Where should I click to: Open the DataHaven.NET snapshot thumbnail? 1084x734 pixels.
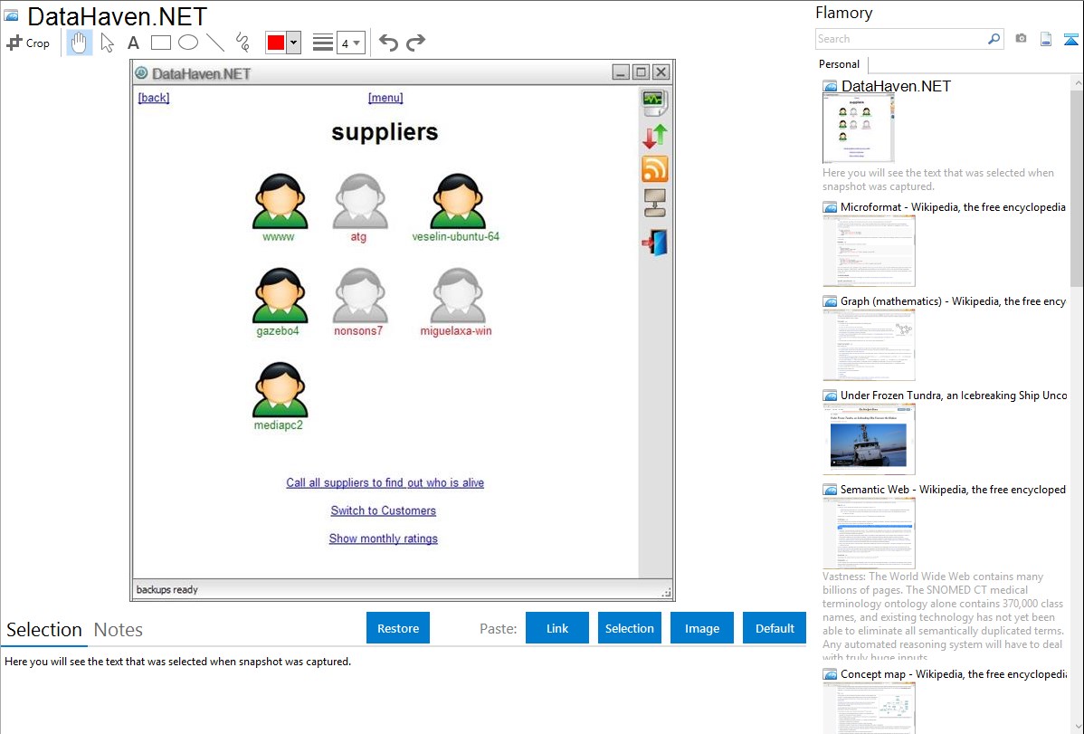[858, 129]
